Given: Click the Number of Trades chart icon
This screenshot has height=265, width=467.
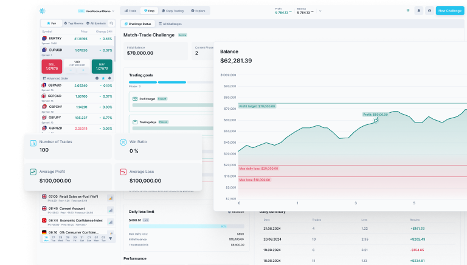Looking at the screenshot, I should point(33,143).
